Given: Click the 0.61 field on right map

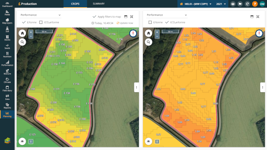Looking at the screenshot, I should (159, 134).
